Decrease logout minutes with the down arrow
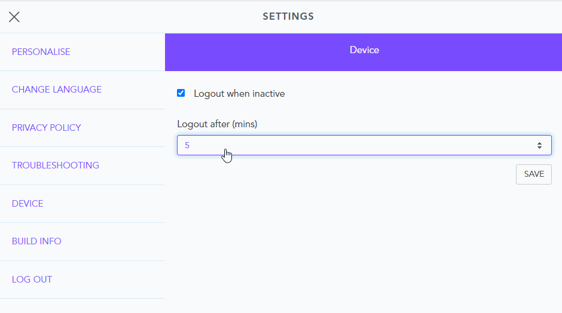 (539, 148)
